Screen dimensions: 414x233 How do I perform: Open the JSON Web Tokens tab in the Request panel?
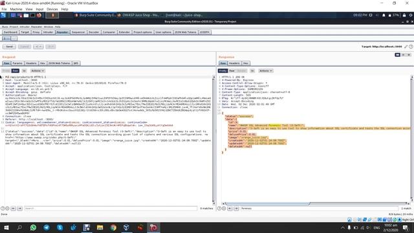click(60, 63)
